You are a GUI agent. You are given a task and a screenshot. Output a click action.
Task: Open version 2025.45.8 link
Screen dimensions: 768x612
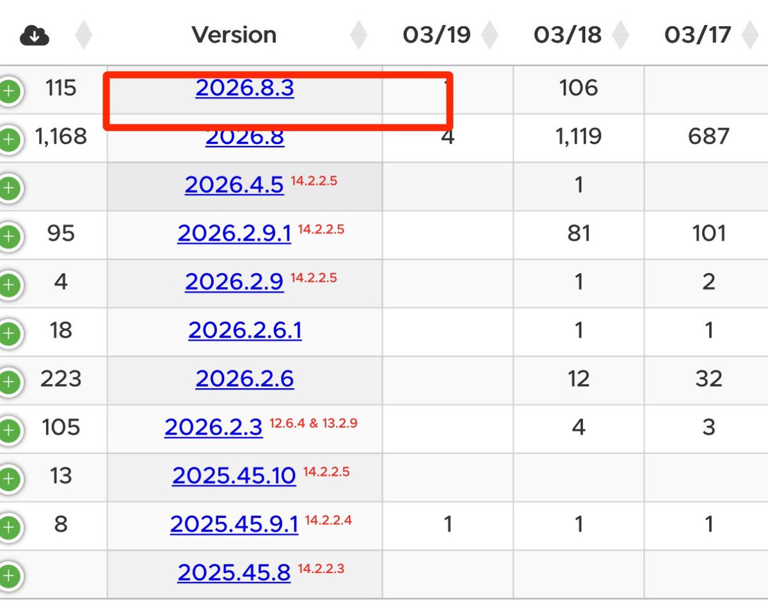point(234,574)
